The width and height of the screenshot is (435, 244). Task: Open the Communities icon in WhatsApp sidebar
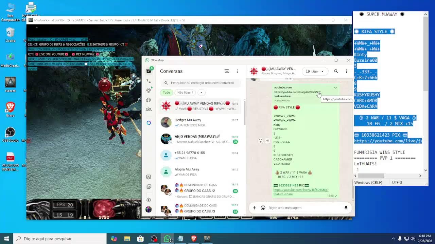pyautogui.click(x=149, y=109)
